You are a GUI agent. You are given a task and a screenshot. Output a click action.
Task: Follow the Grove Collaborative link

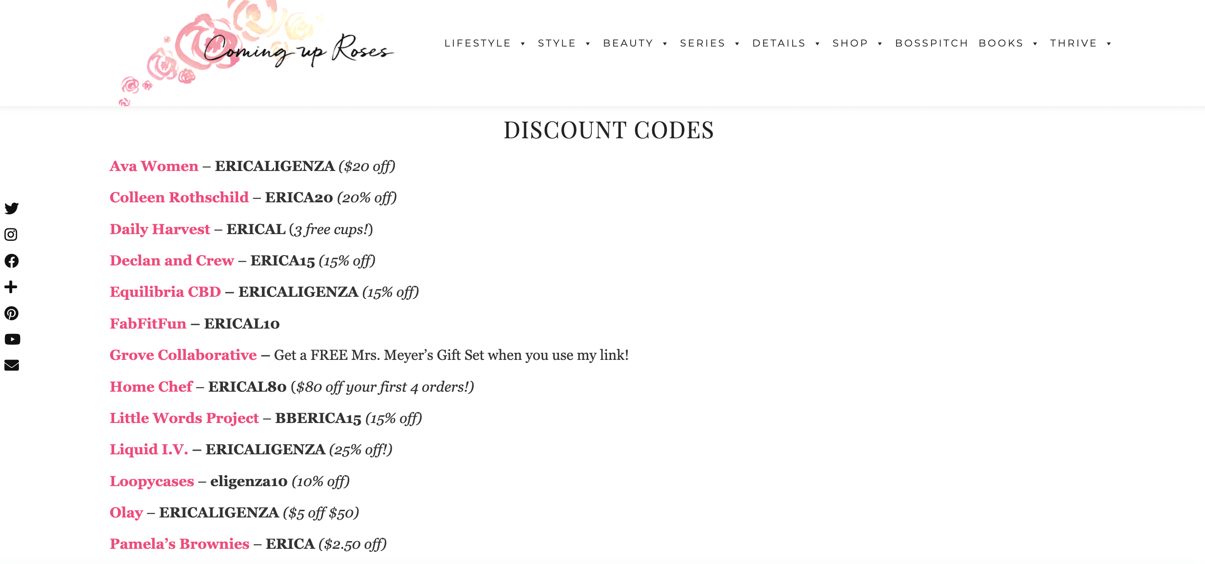[183, 355]
